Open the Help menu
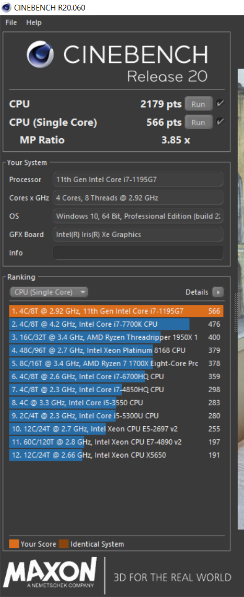This screenshot has height=597, width=244. 34,23
